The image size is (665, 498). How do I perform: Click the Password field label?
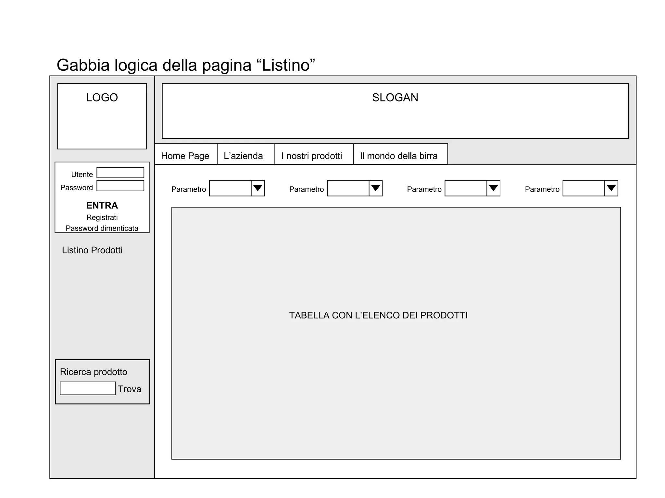click(x=77, y=188)
